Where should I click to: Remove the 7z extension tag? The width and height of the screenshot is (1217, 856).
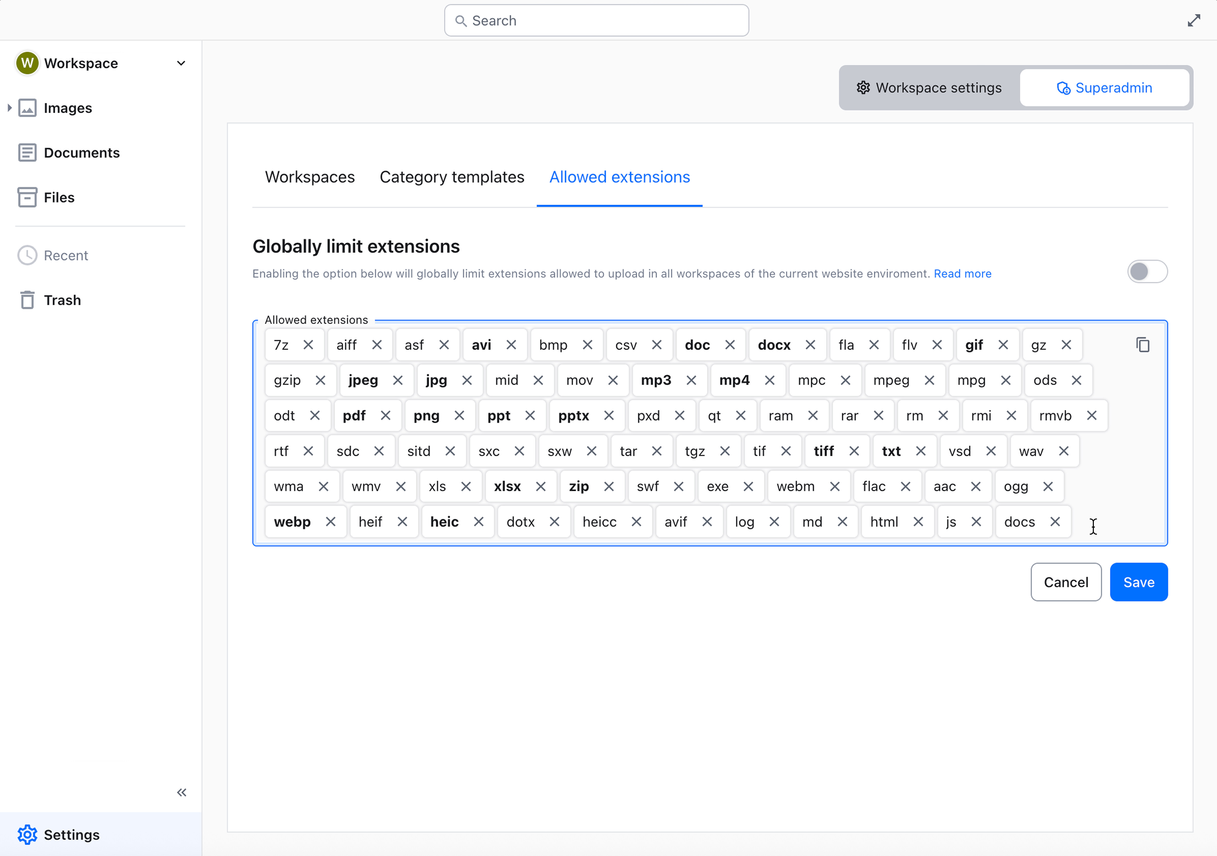click(x=308, y=345)
